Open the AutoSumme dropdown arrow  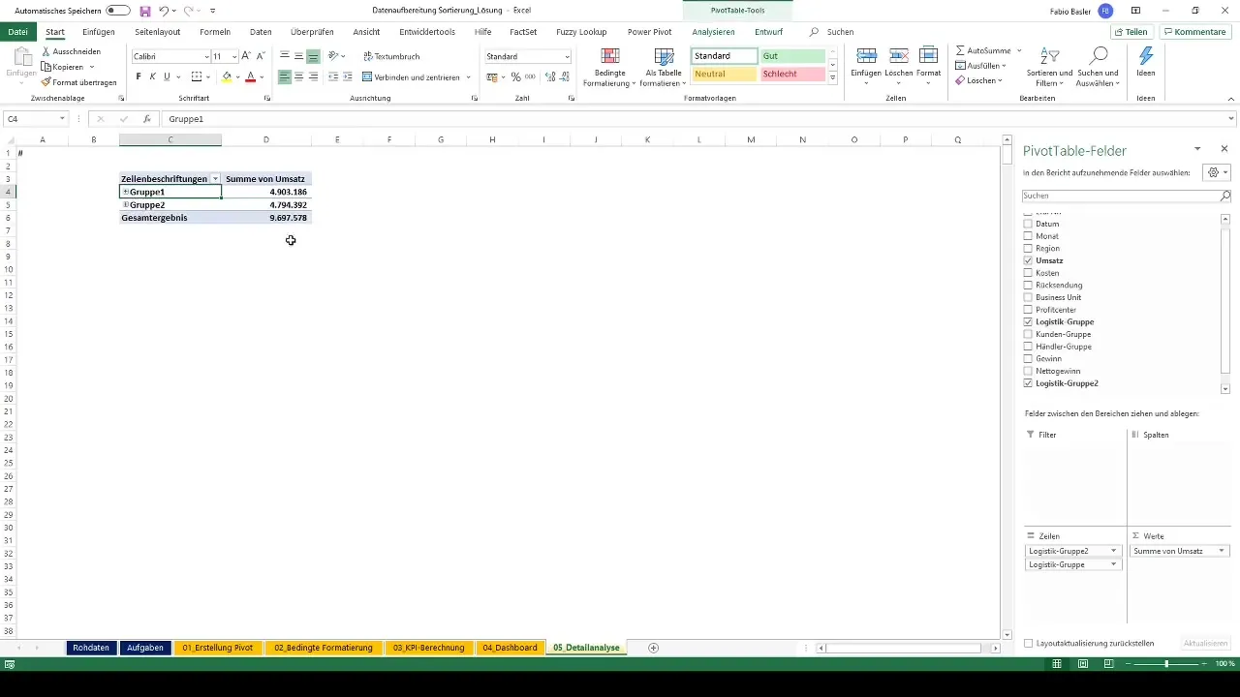coord(1019,50)
